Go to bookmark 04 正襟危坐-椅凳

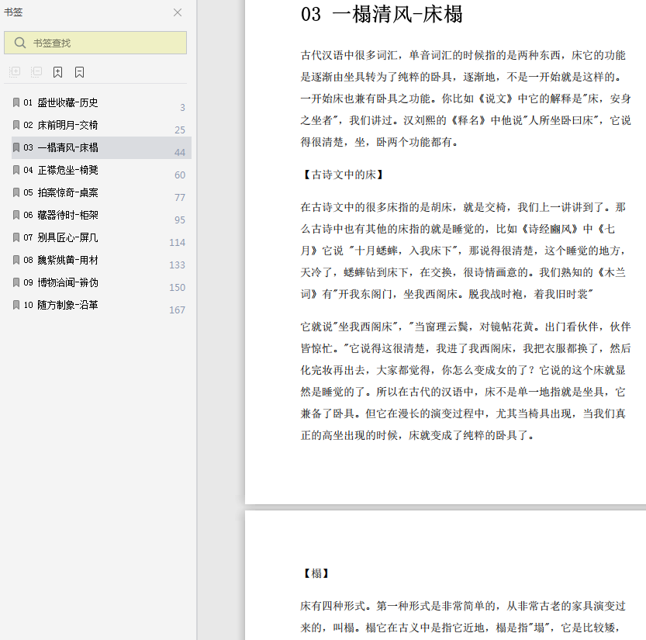67,170
